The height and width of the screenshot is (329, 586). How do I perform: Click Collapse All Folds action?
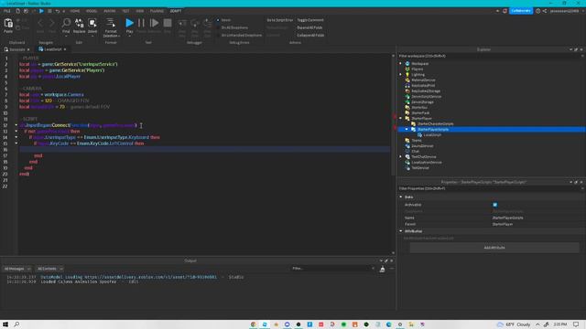coord(310,35)
